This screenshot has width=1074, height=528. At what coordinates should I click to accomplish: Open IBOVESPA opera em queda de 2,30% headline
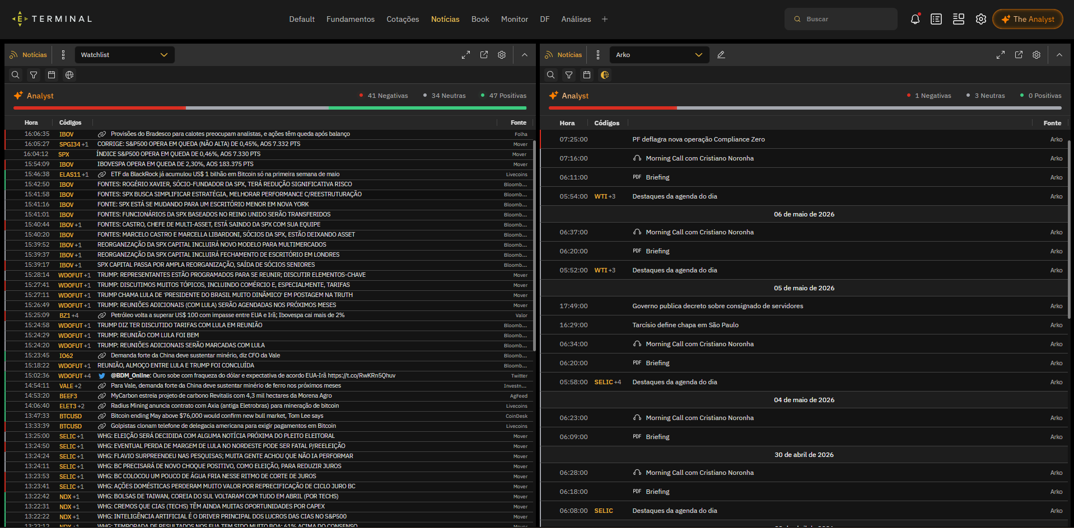(x=175, y=164)
